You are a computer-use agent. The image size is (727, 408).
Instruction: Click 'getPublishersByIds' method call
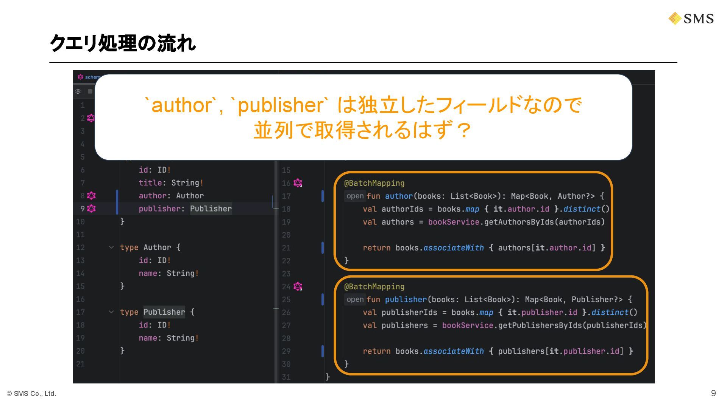coord(540,325)
